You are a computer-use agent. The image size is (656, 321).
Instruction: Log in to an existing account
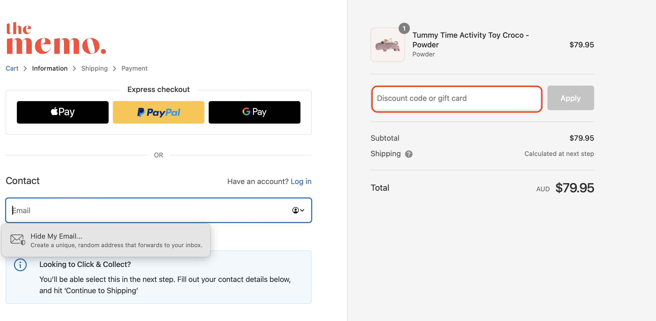301,181
